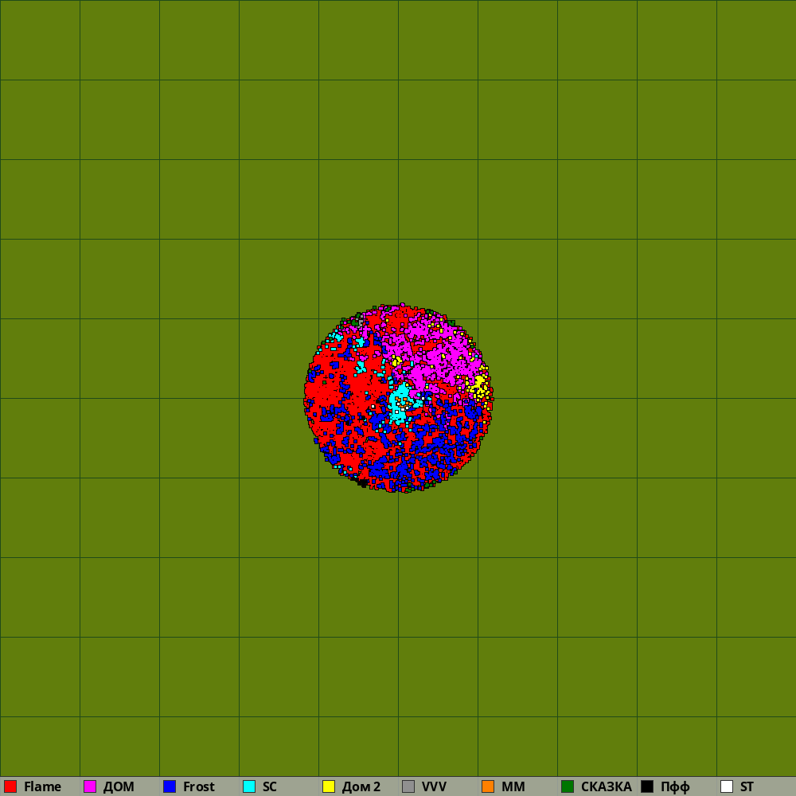
Task: Click the large cyan SC cluster at map center
Action: coord(400,403)
